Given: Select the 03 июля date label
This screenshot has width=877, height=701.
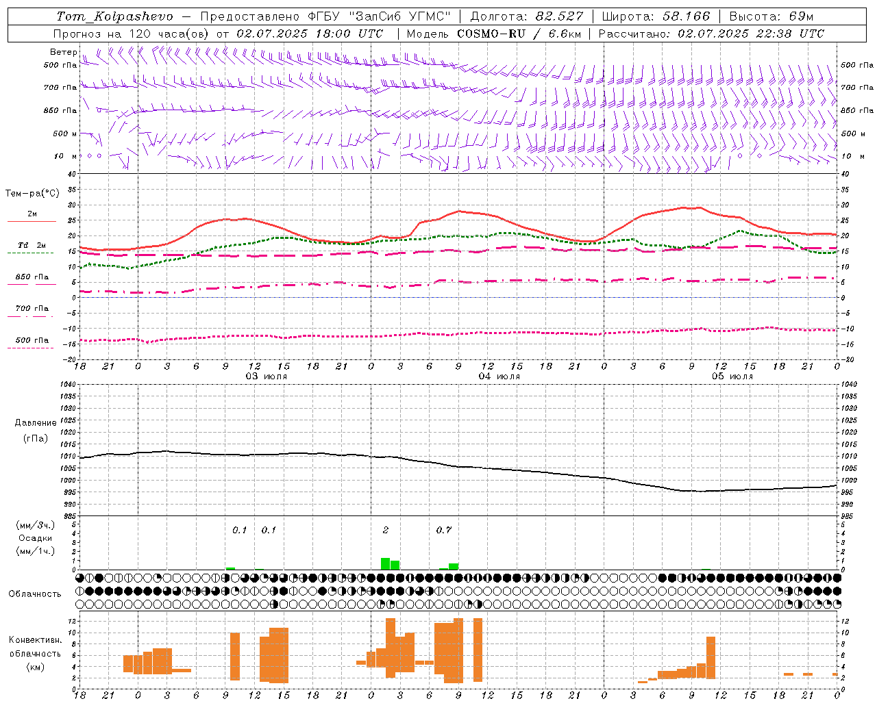Looking at the screenshot, I should (x=267, y=377).
